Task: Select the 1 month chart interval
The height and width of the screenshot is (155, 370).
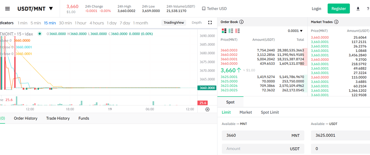Action: 140,23
